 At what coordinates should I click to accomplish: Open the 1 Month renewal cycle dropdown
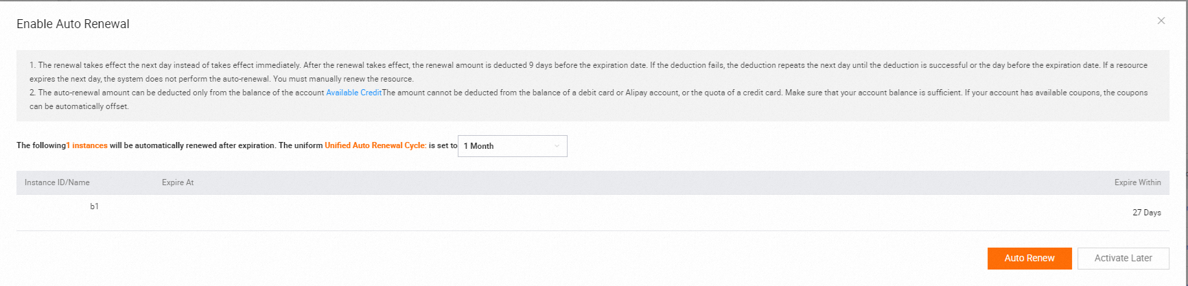pyautogui.click(x=511, y=146)
